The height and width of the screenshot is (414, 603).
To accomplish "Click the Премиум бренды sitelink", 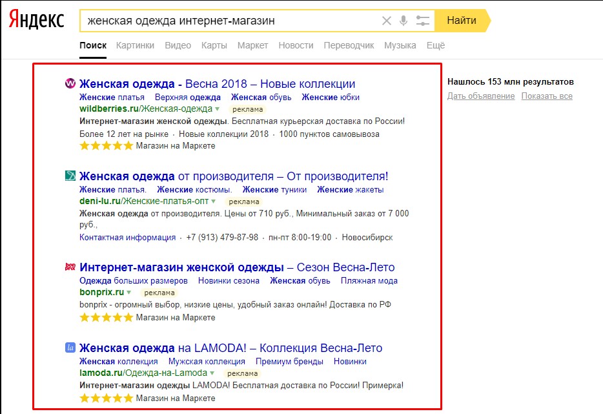I will [x=290, y=362].
